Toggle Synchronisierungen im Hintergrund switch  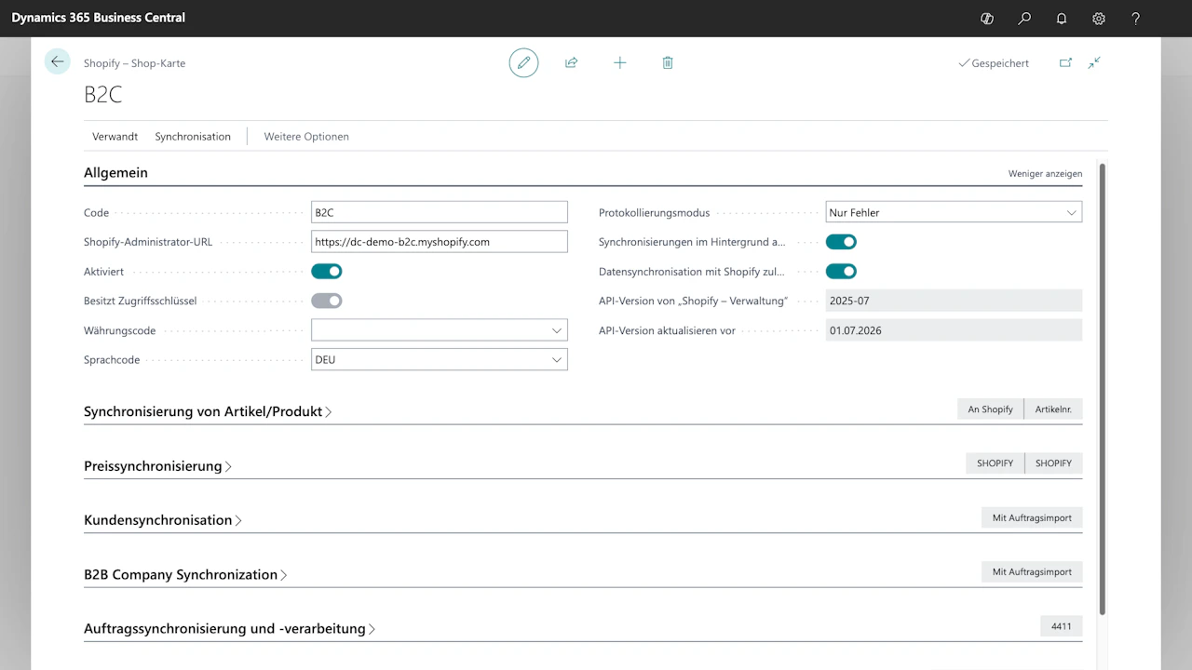pos(841,242)
